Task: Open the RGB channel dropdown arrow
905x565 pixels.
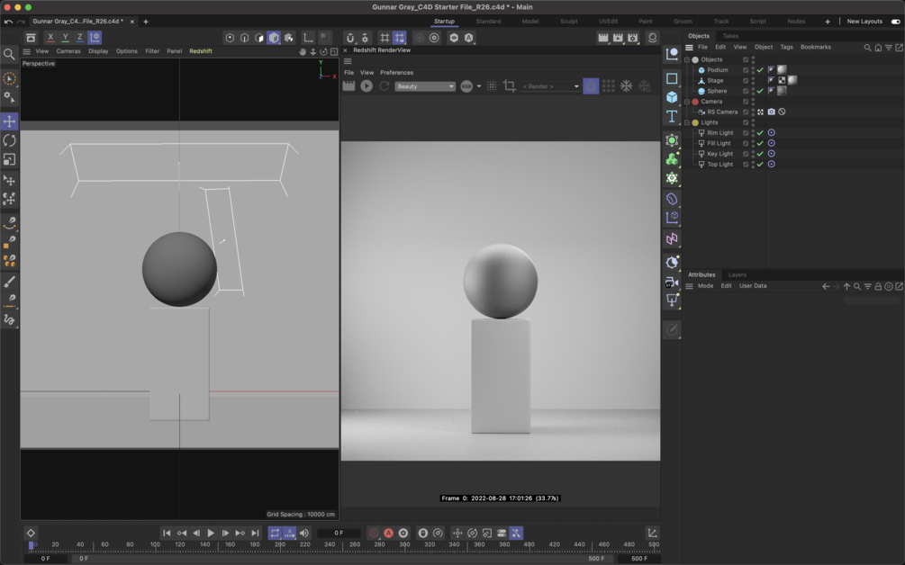Action: click(x=479, y=86)
